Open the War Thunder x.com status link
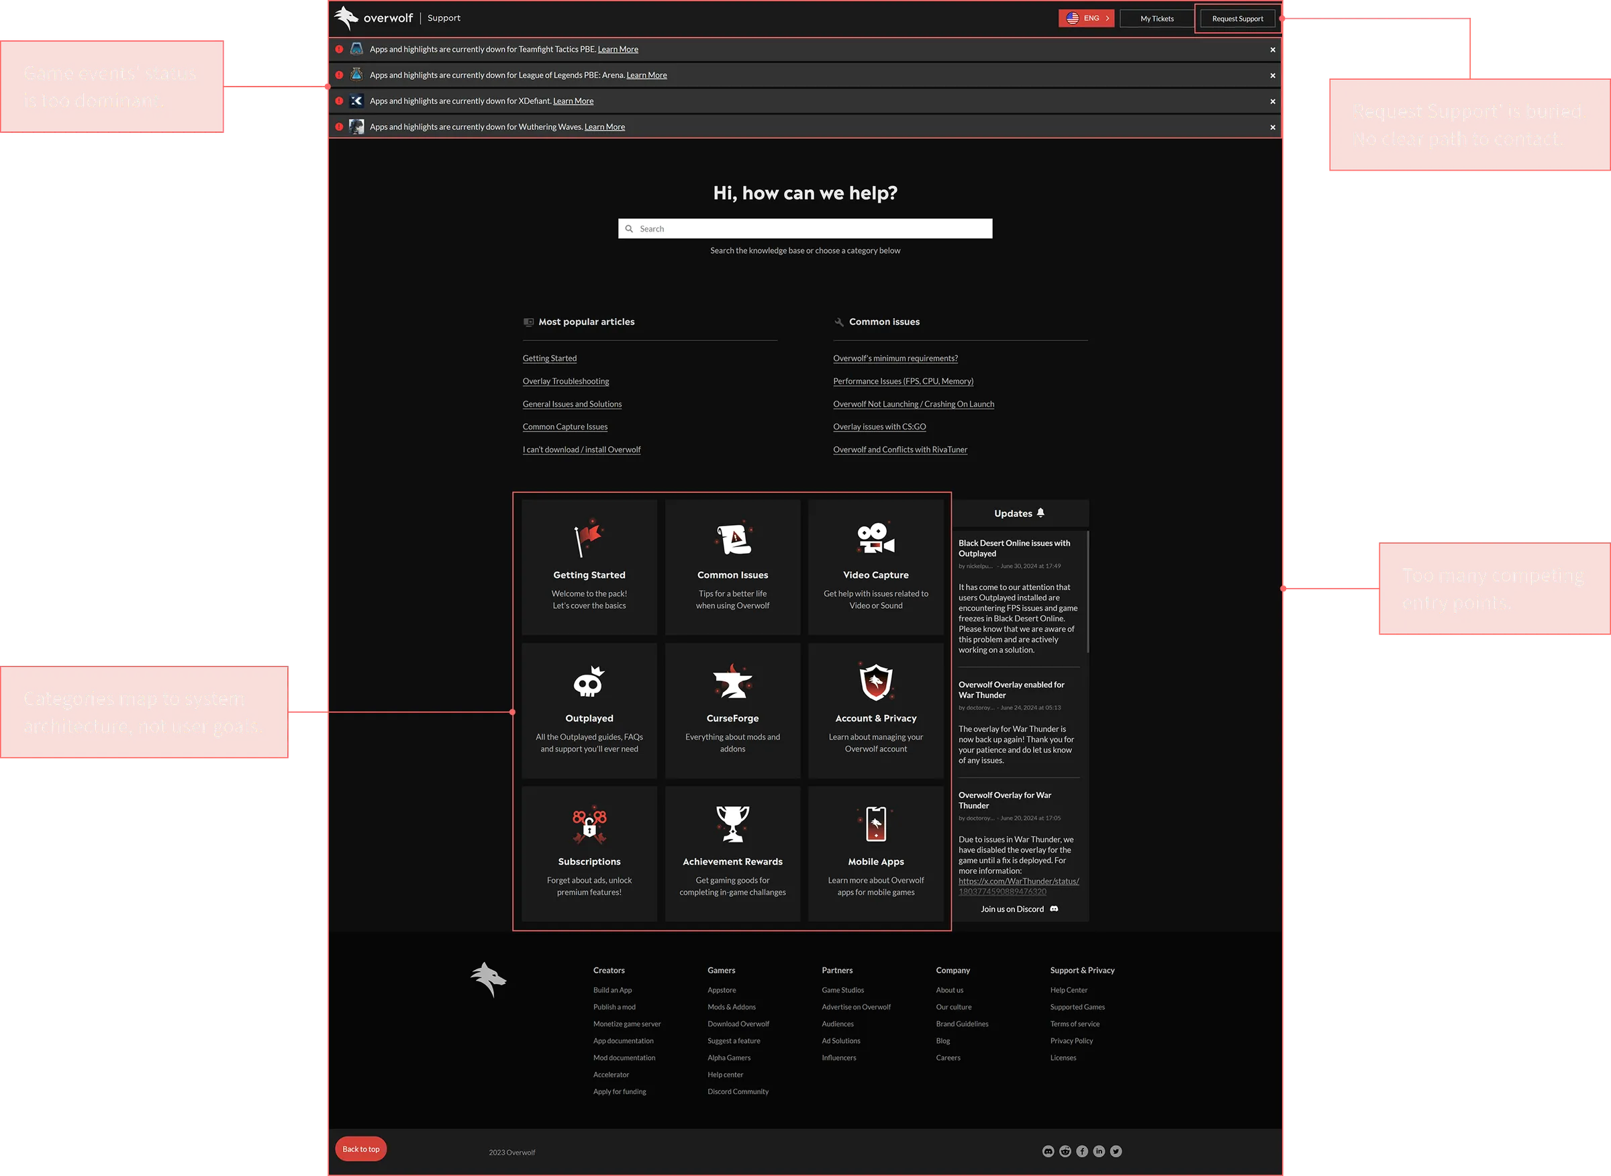Image resolution: width=1611 pixels, height=1176 pixels. click(1019, 886)
